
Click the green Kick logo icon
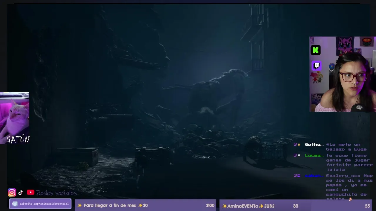tap(316, 50)
